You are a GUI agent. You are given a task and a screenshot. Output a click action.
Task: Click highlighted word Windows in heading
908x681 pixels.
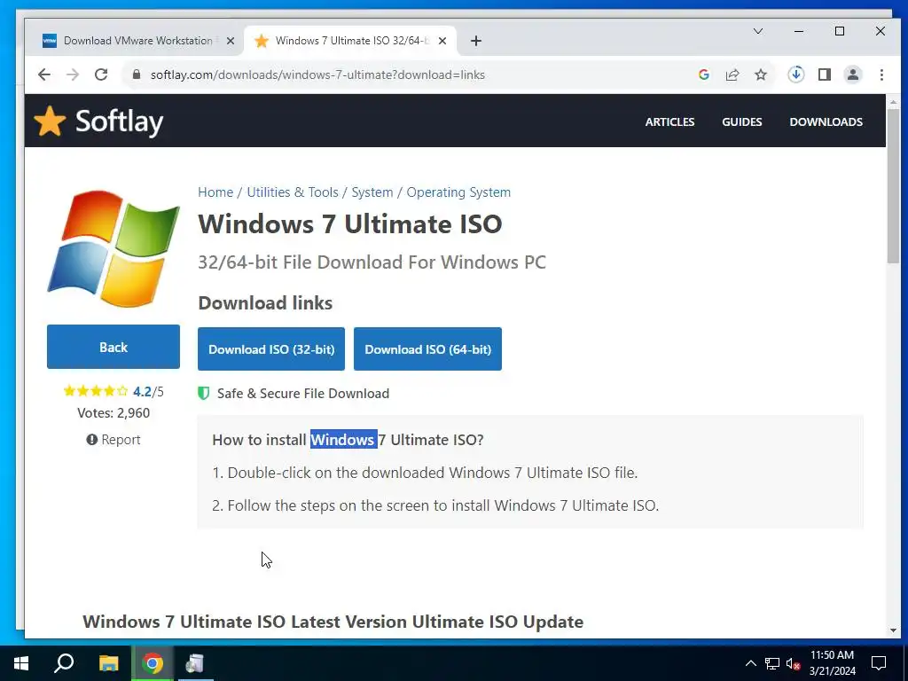(343, 440)
